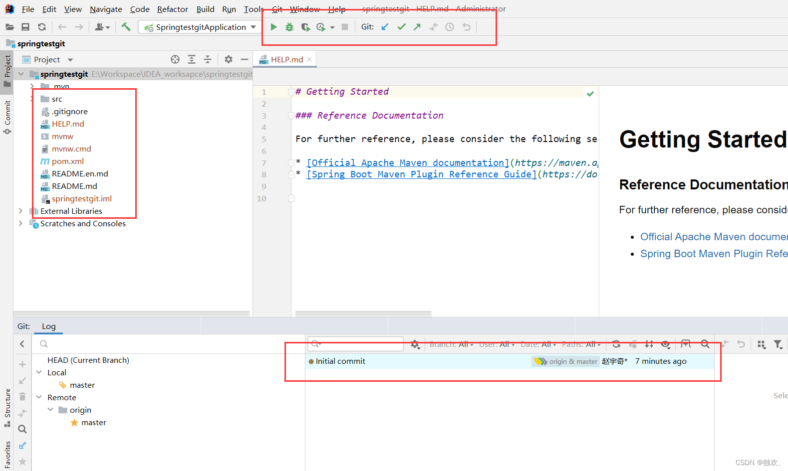Click Expand All in the Project panel
Viewport: 788px width, 471px height.
coord(192,59)
